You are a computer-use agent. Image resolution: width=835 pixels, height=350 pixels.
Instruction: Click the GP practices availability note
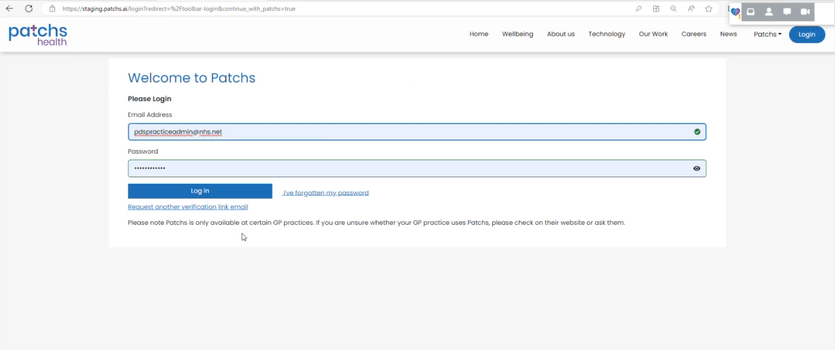pos(376,223)
